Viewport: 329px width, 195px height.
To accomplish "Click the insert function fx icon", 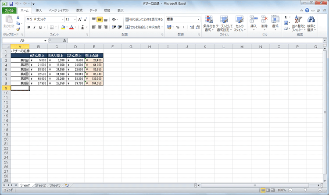I will [64, 40].
